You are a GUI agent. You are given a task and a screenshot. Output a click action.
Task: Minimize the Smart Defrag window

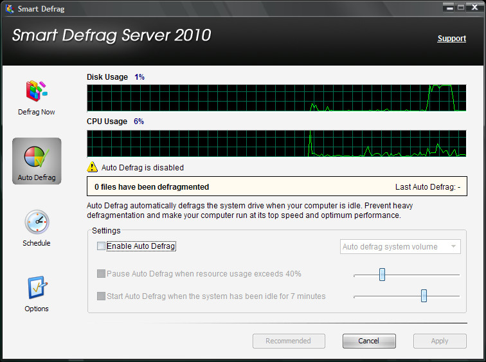tap(450, 7)
